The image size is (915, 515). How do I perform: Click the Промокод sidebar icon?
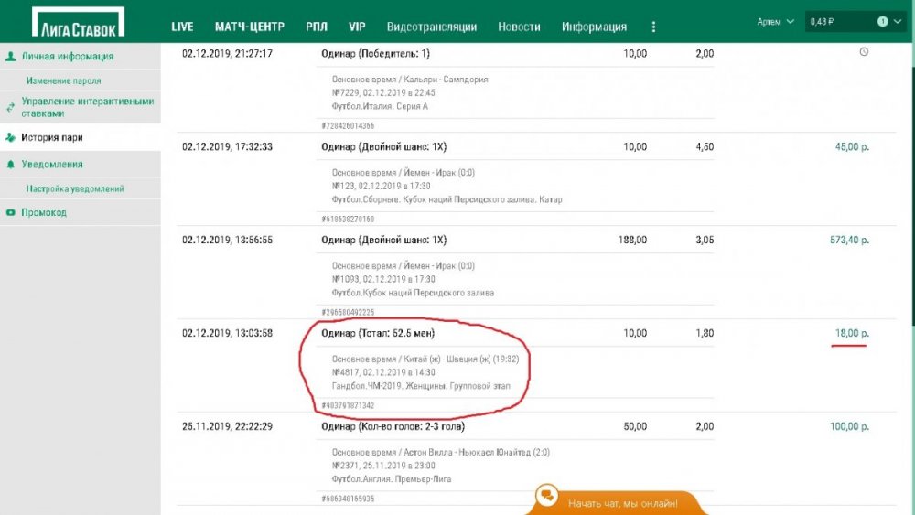point(11,212)
